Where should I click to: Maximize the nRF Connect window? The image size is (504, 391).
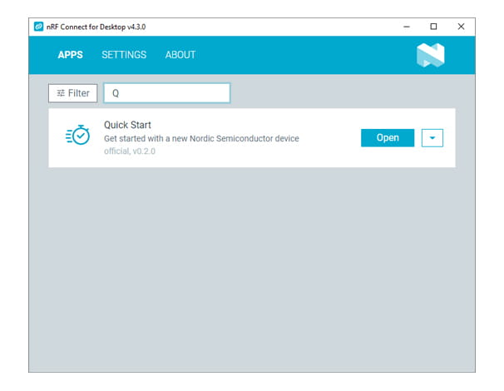[x=433, y=27]
